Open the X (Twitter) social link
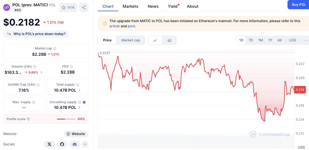The width and height of the screenshot is (309, 150). 49,144
